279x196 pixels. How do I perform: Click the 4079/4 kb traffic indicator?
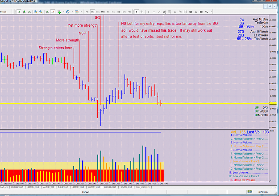[263, 192]
